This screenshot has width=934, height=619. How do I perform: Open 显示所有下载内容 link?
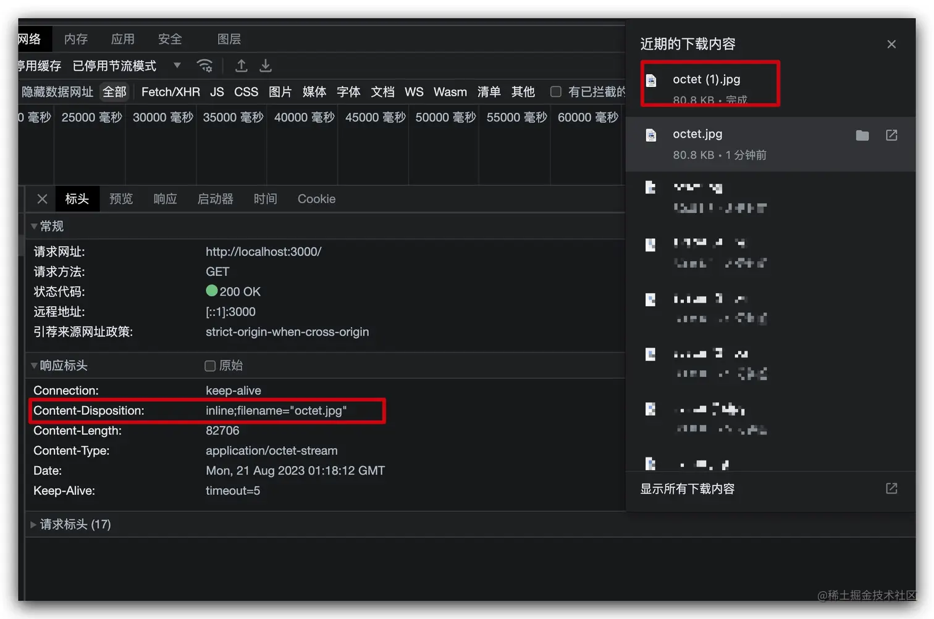[688, 488]
